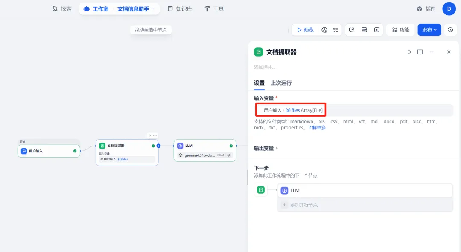Viewport: 461px width, 252px height.
Task: Click gemma4:31b model name in LLM node
Action: click(200, 155)
